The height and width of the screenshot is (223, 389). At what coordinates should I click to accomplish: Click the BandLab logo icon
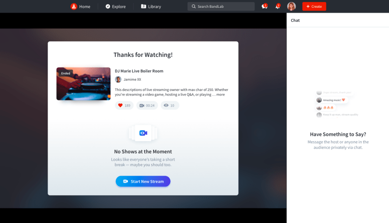coord(74,6)
